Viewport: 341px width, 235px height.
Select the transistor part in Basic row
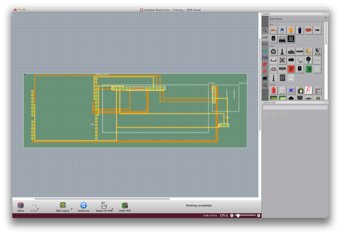point(273,39)
